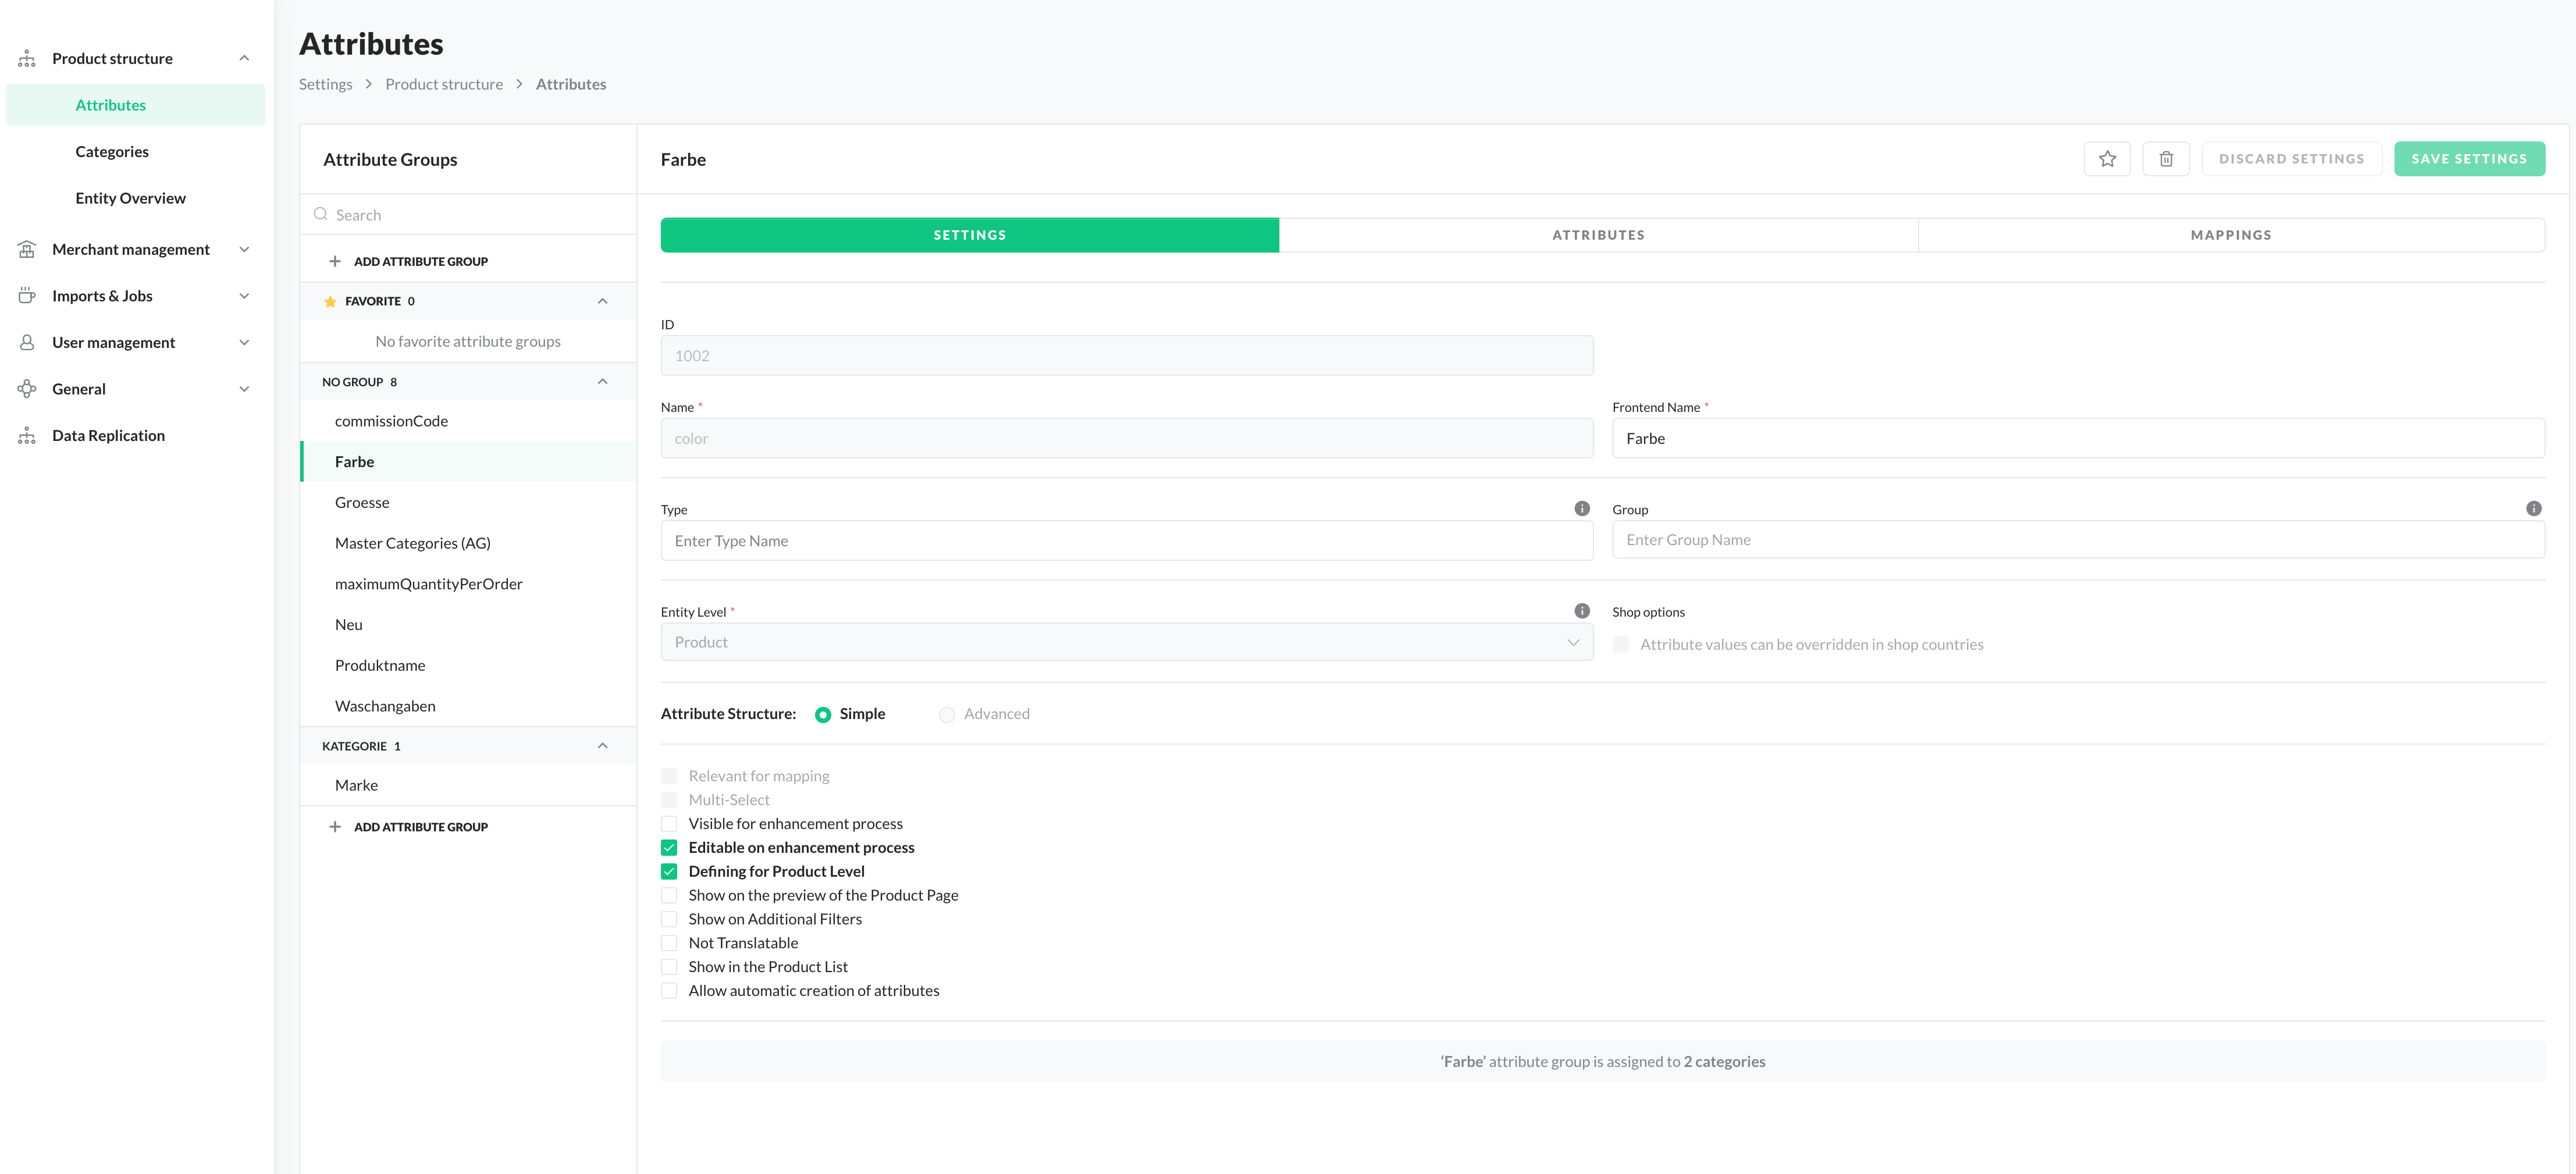Uncheck Editable on enhancement process
The image size is (2576, 1174).
click(x=669, y=848)
